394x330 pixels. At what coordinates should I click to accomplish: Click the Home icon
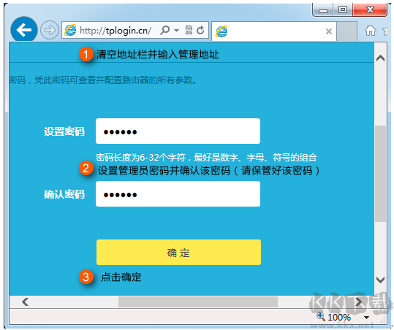click(x=371, y=31)
